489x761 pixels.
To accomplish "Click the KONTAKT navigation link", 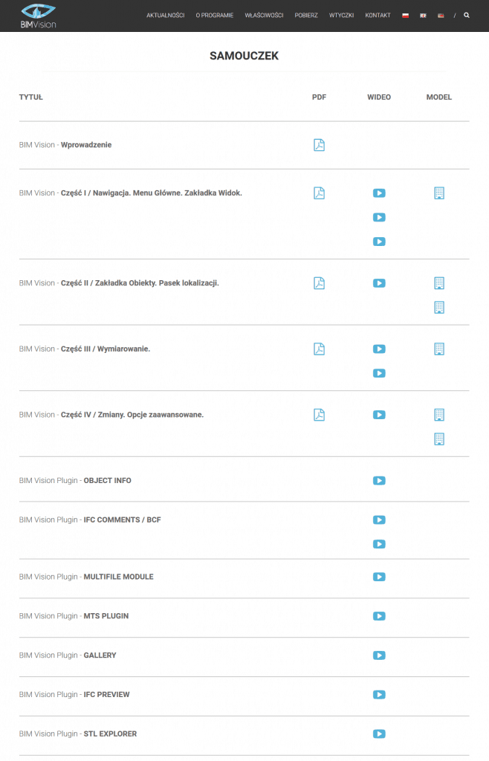I will point(378,15).
